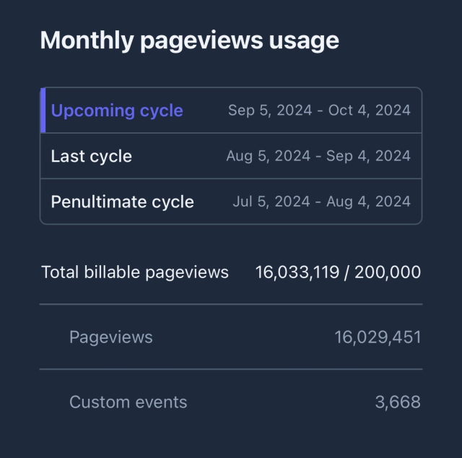Open the Penultimate cycle tab
Image resolution: width=462 pixels, height=458 pixels.
(x=122, y=202)
